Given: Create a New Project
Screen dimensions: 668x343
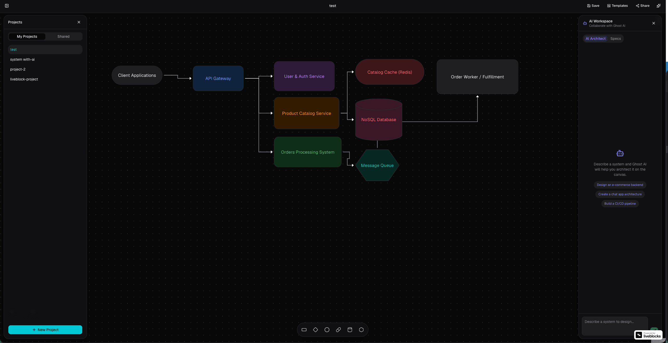Looking at the screenshot, I should [x=45, y=329].
